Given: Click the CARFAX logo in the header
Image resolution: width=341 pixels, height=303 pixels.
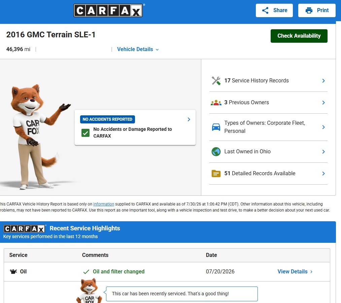Looking at the screenshot, I should click(x=108, y=10).
